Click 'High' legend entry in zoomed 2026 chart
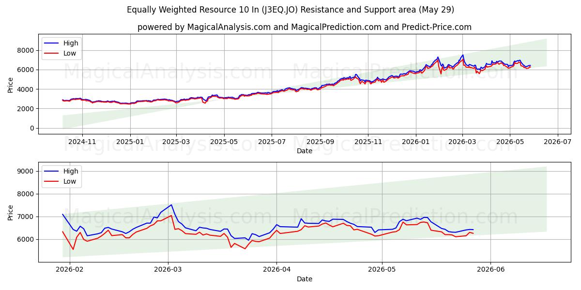Viewport: 581px width, 290px height. click(71, 171)
